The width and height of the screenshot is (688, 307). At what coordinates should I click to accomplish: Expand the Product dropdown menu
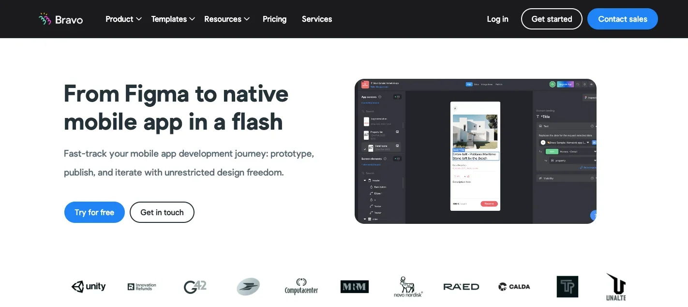coord(123,19)
